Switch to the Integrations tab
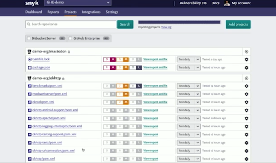This screenshot has height=163, width=276. coord(91,12)
